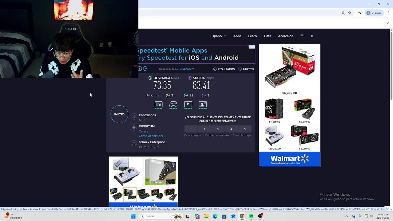Click the user icon beside Telmex Enterprise
The image size is (393, 221).
point(134,143)
